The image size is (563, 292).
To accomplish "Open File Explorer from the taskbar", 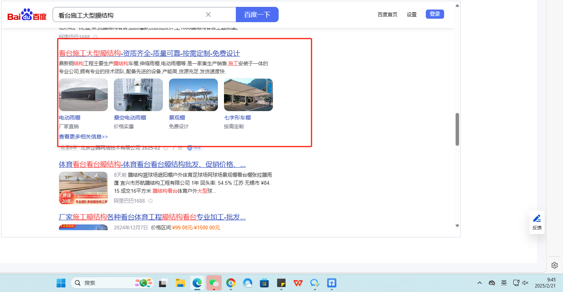I will coord(180,283).
